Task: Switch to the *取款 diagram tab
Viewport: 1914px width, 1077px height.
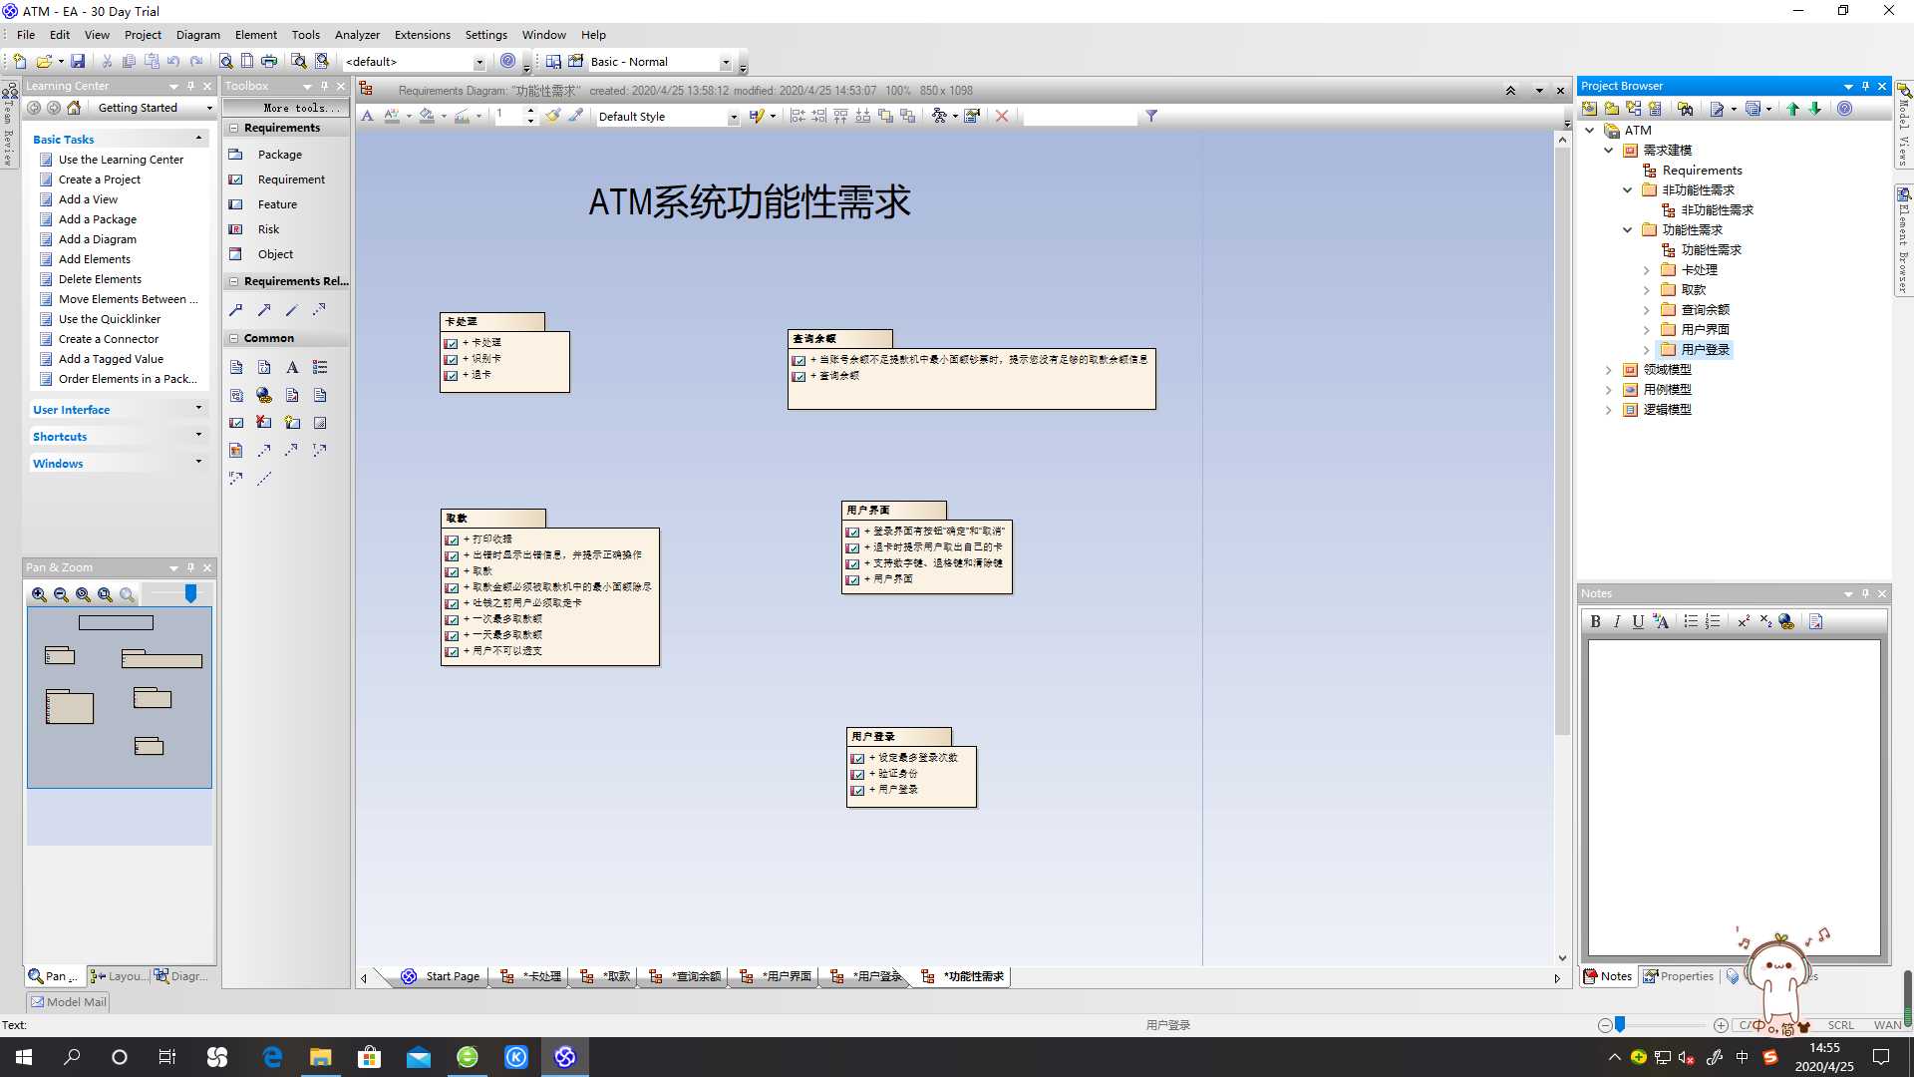Action: pos(606,976)
